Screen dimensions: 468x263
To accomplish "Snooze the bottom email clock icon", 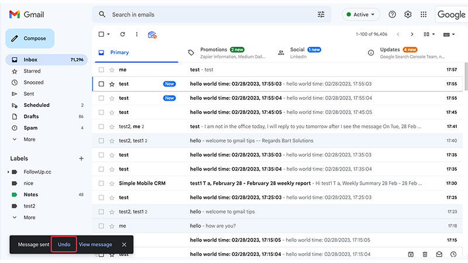I will click(453, 254).
